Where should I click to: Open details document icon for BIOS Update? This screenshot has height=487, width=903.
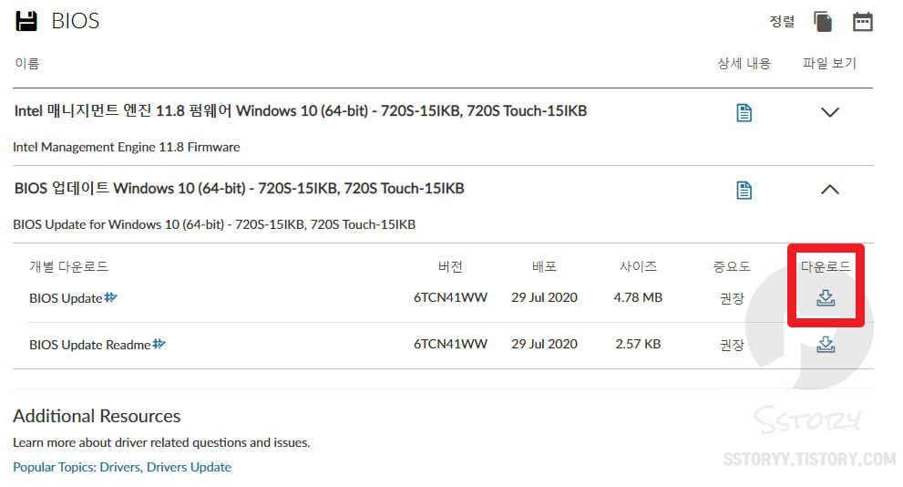pos(744,191)
